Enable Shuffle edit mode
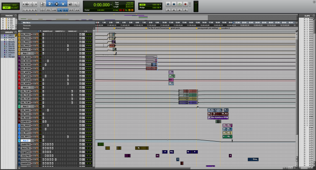The height and width of the screenshot is (170, 316). pyautogui.click(x=6, y=5)
